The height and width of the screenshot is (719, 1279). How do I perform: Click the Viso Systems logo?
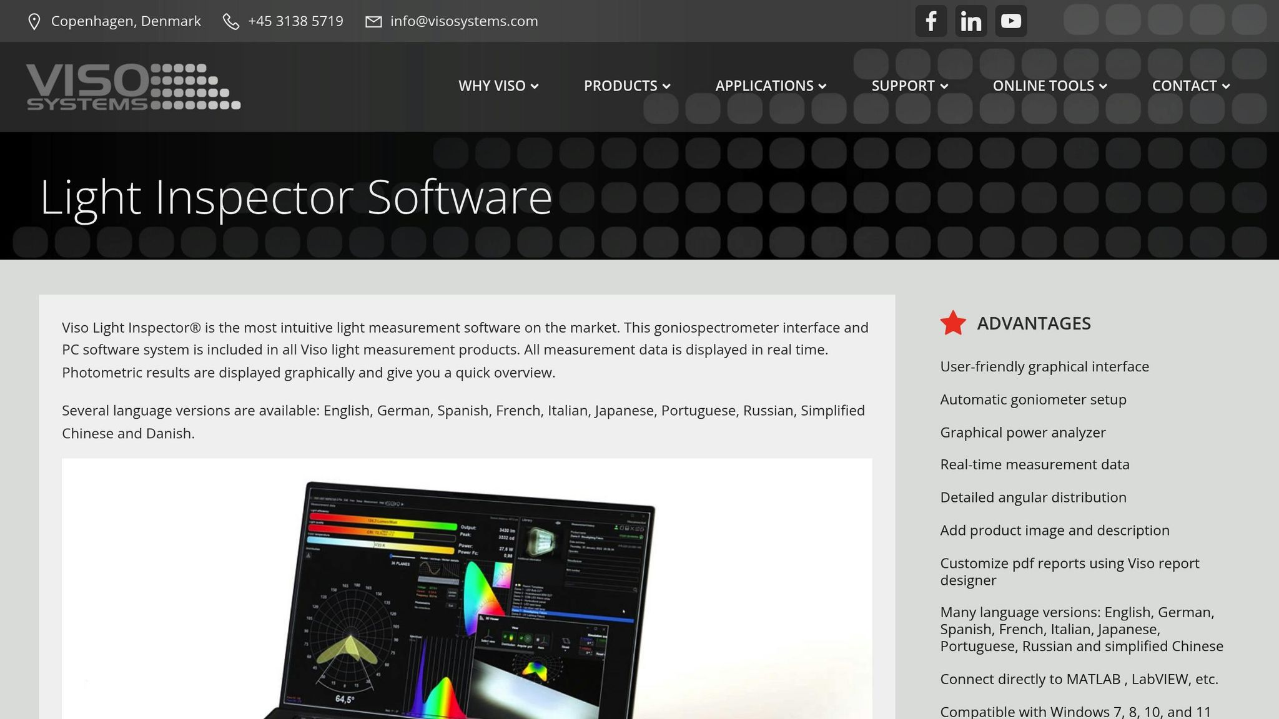(134, 86)
